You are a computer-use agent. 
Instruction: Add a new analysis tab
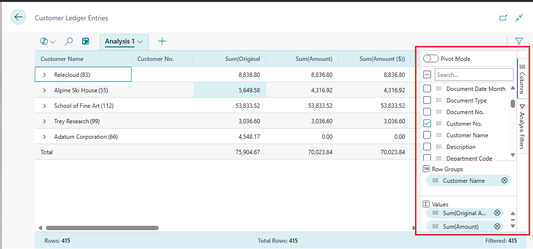(162, 42)
